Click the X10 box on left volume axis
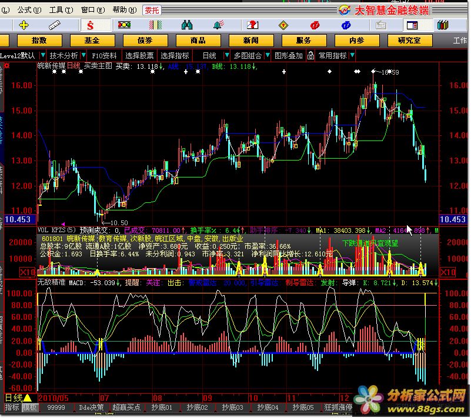Screen dimensions: 471x418 pos(27,272)
